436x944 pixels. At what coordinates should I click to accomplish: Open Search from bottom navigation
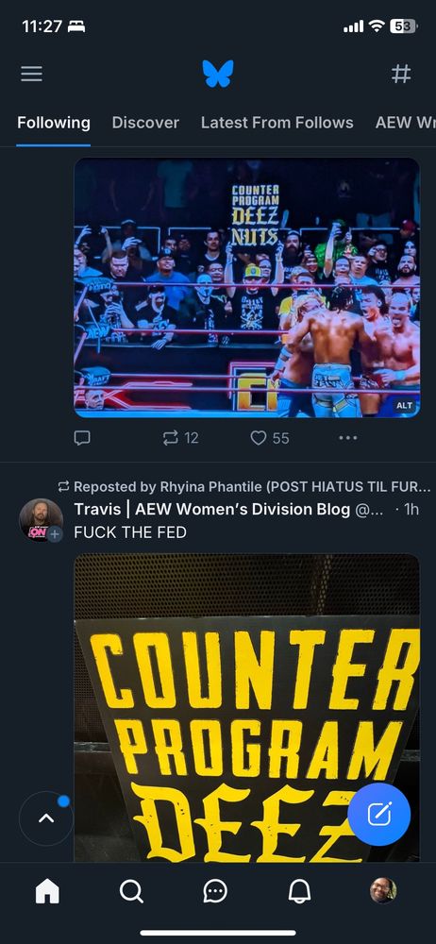[131, 891]
